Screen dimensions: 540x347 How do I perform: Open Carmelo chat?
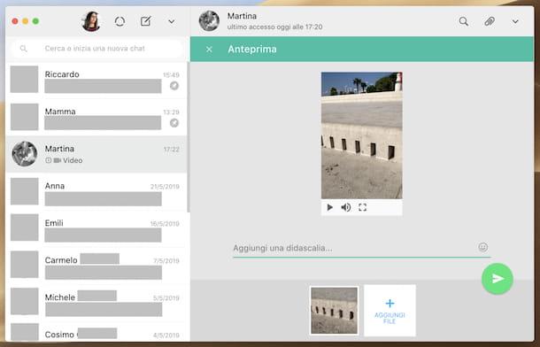[x=96, y=266]
